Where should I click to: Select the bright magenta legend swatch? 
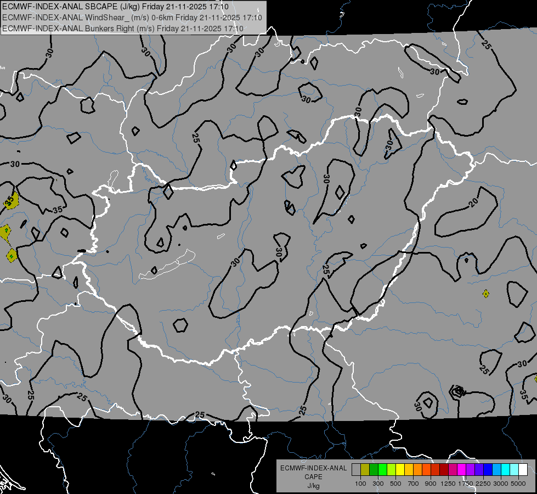click(461, 470)
